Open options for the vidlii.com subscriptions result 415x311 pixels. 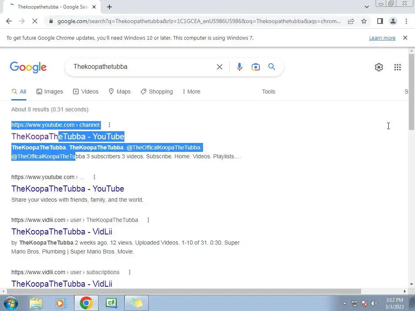130,272
